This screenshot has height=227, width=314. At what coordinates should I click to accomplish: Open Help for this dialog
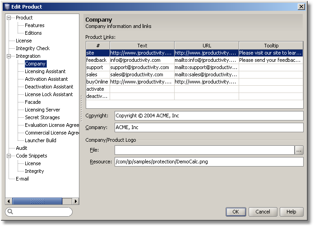pyautogui.click(x=291, y=212)
